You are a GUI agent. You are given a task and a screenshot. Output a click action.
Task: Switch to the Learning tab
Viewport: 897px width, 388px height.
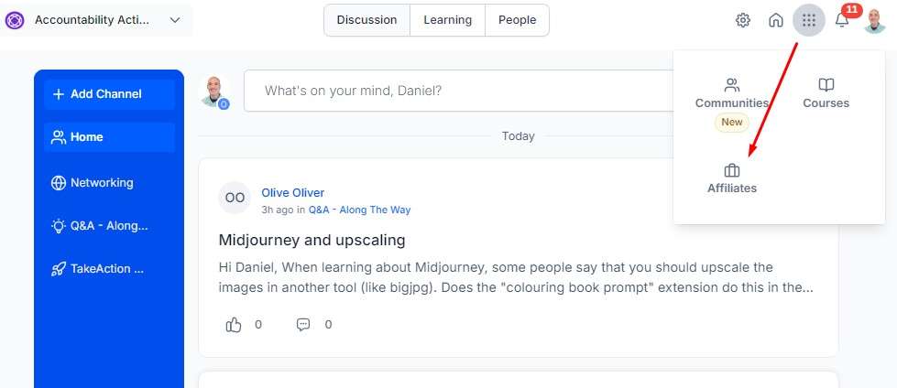pyautogui.click(x=447, y=20)
